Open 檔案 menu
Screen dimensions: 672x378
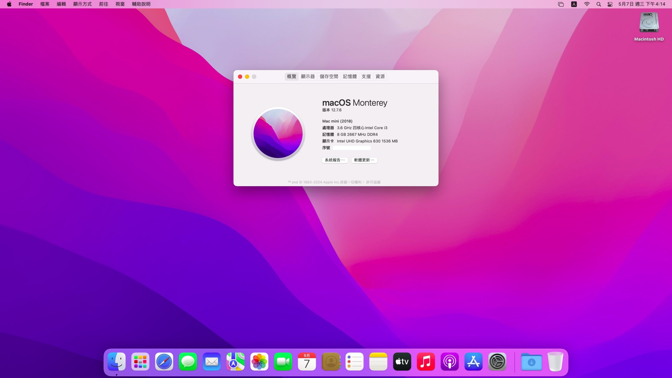tap(45, 4)
